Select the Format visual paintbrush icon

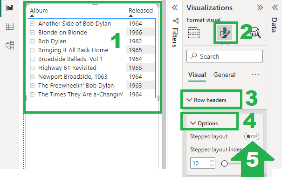tap(225, 33)
